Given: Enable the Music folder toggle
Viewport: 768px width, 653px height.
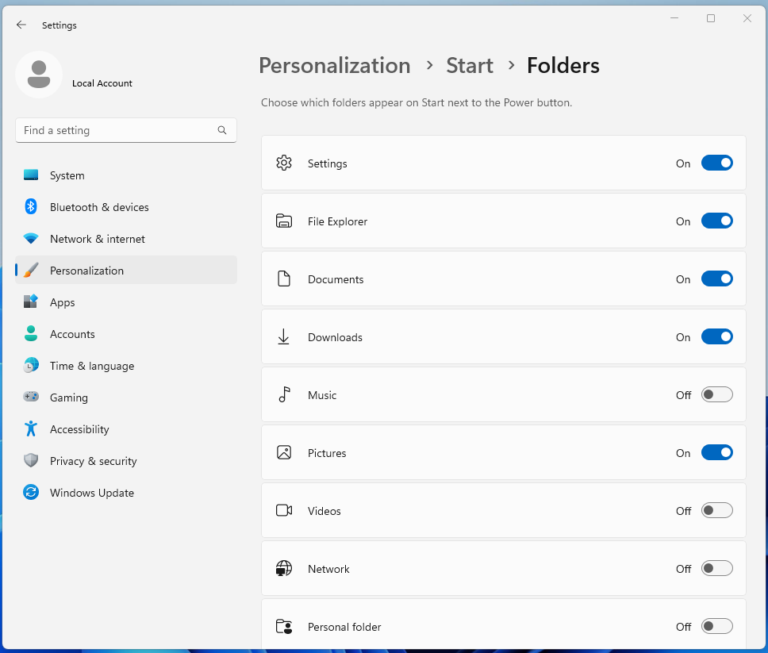Looking at the screenshot, I should click(x=716, y=395).
